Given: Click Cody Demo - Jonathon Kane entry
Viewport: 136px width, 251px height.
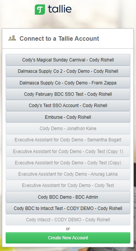Looking at the screenshot, I should (x=68, y=129).
